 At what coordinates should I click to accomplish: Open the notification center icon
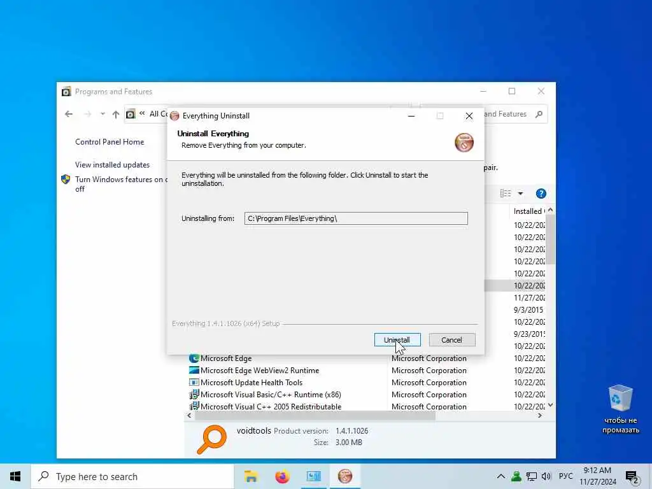pyautogui.click(x=632, y=478)
